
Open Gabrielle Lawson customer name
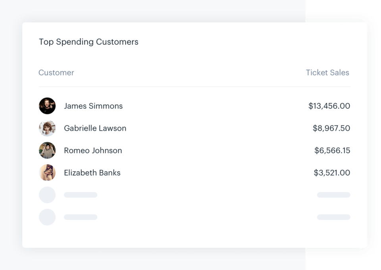tap(95, 128)
